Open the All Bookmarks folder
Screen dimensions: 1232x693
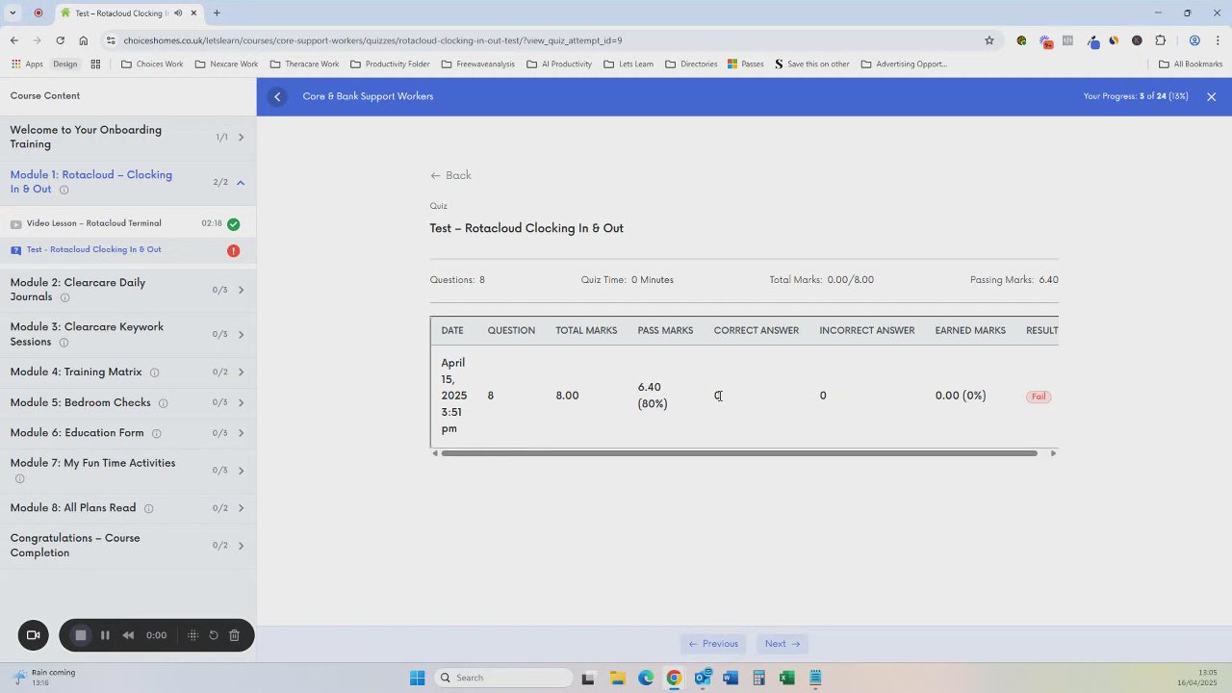pos(1191,64)
